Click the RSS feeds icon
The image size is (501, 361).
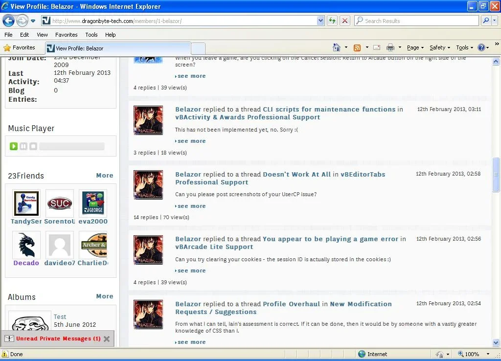point(357,47)
